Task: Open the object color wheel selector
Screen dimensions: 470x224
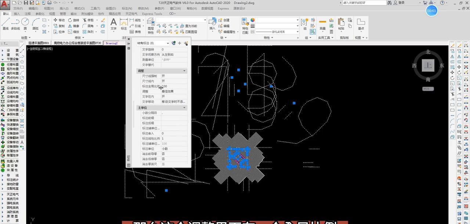Action: pyautogui.click(x=253, y=20)
